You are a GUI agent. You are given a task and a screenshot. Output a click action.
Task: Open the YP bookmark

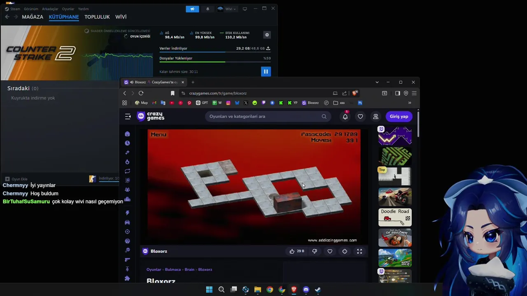click(x=293, y=103)
